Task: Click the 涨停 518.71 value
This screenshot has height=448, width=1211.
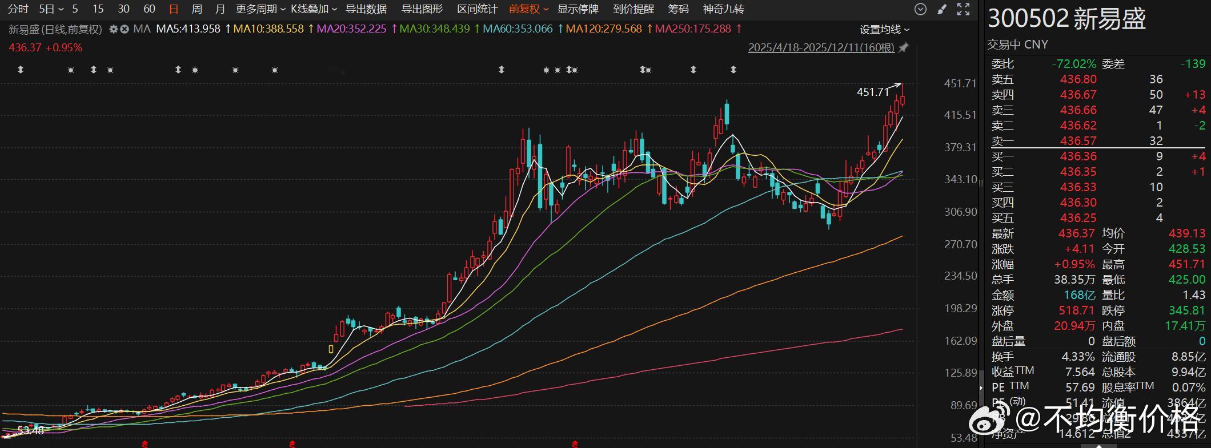Action: 1077,310
